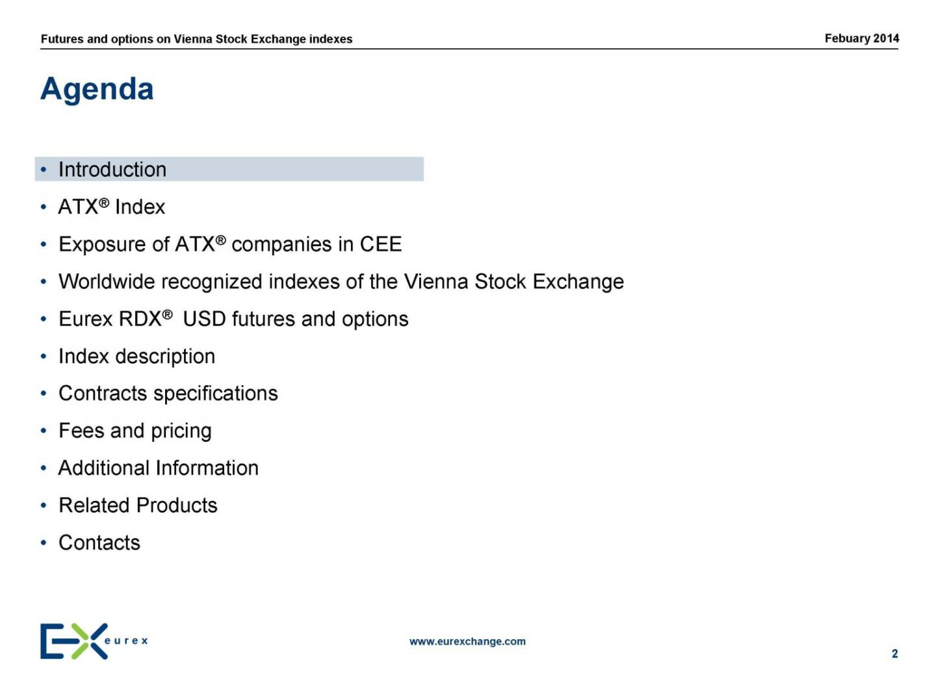Select the Additional Information item
The image size is (936, 699).
158,468
